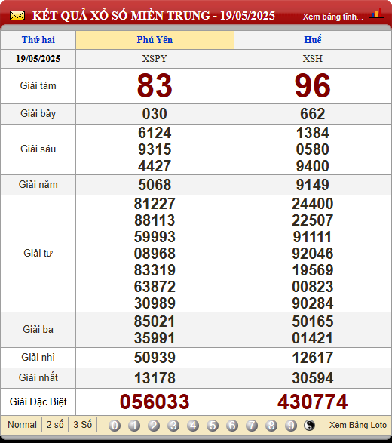Viewport: 392px width, 443px height.
Task: Open Xem Bảng Loto link
Action: pyautogui.click(x=358, y=425)
